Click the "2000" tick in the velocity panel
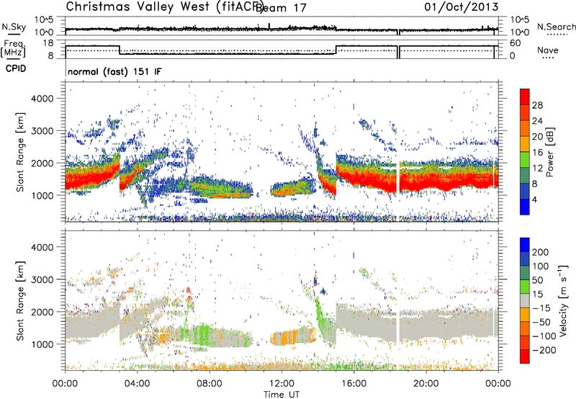This screenshot has height=399, width=576. tap(42, 312)
